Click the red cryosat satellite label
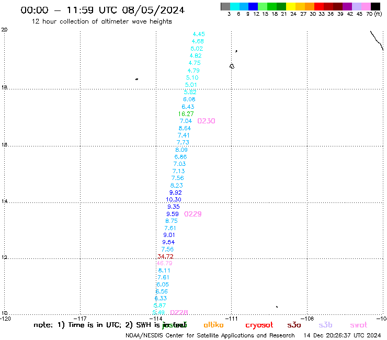This screenshot has width=387, height=340. pos(259,325)
